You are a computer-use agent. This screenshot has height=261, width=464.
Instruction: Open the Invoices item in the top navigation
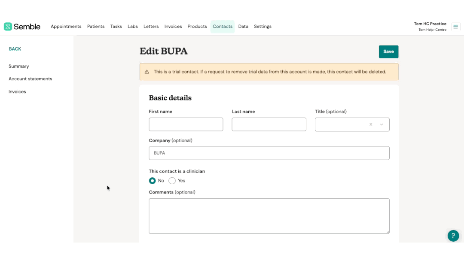tap(173, 27)
